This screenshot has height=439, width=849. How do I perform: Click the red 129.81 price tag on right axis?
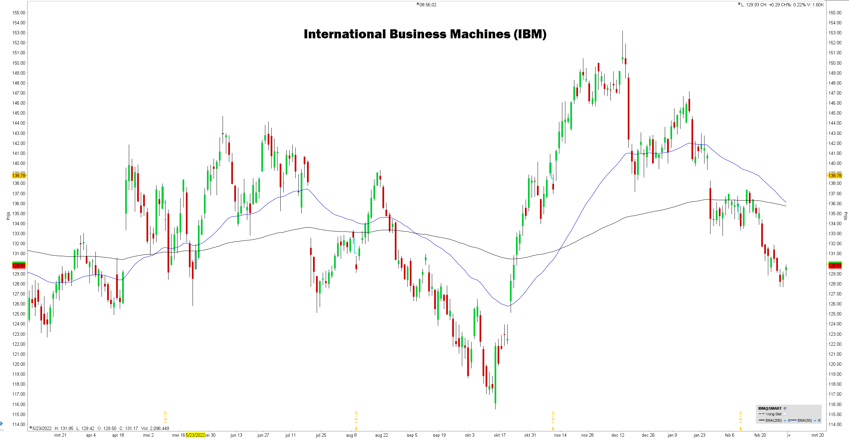[x=835, y=265]
